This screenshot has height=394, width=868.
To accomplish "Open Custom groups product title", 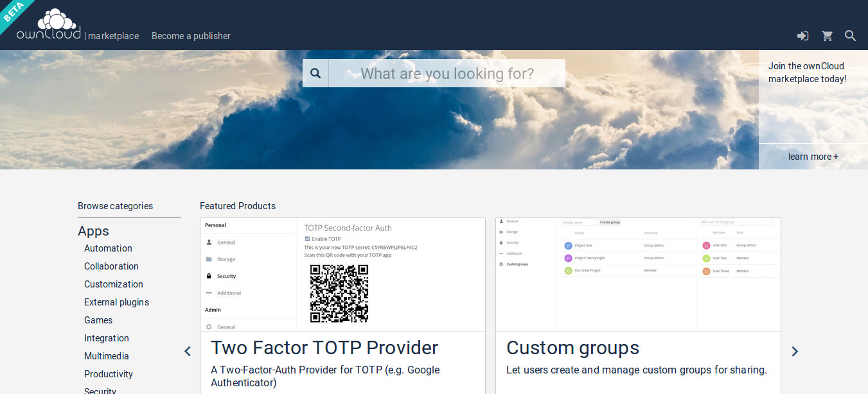I will pos(572,348).
